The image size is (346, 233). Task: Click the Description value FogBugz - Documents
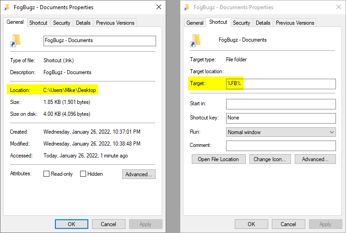pos(67,72)
